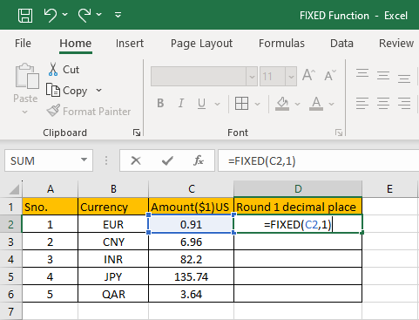The image size is (419, 320).
Task: Open the Data tab
Action: pyautogui.click(x=341, y=44)
